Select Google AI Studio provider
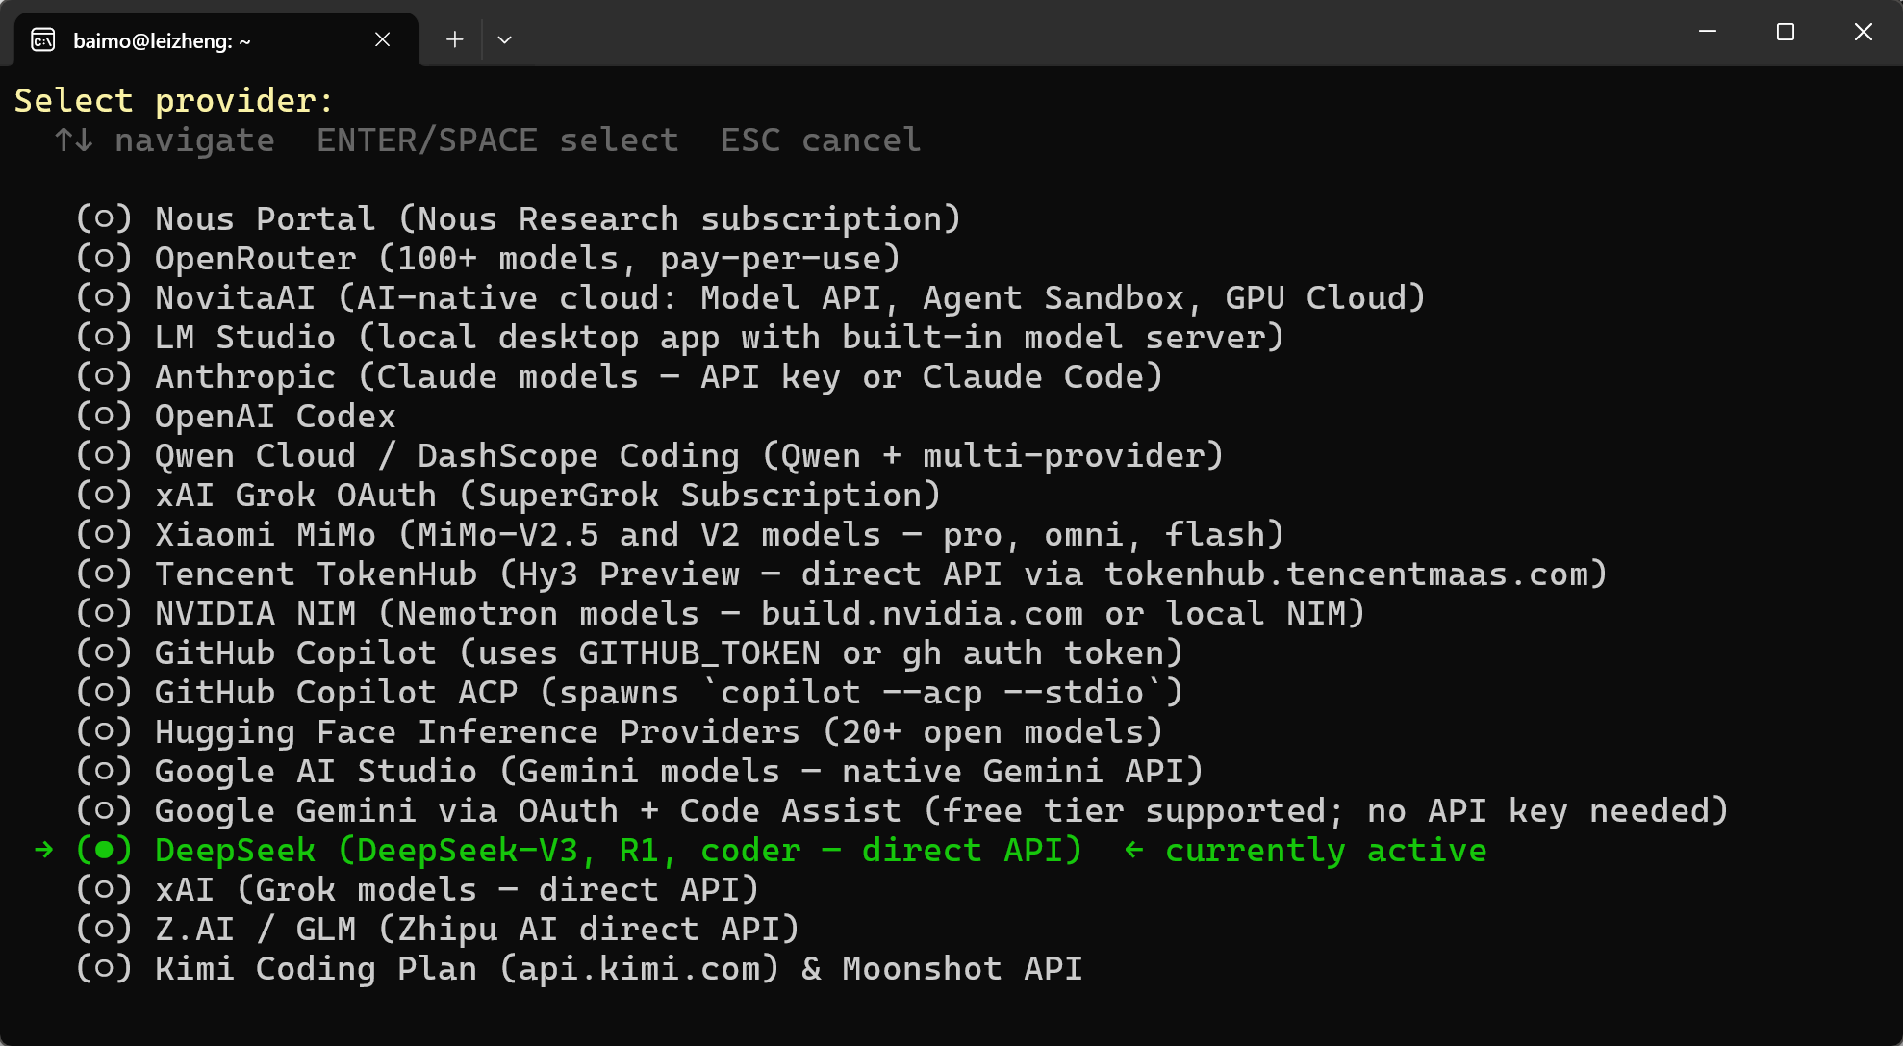Screen dimensions: 1903x1046 (x=640, y=771)
